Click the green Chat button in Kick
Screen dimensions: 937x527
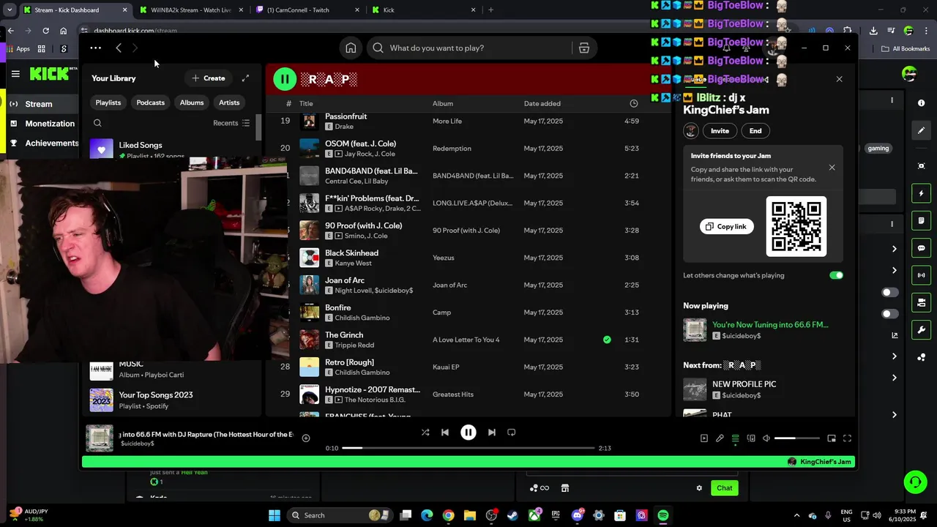(x=724, y=488)
